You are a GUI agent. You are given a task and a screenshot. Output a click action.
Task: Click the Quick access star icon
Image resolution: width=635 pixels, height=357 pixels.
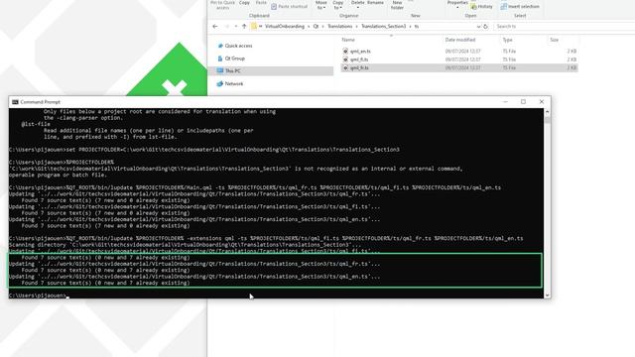[x=220, y=46]
